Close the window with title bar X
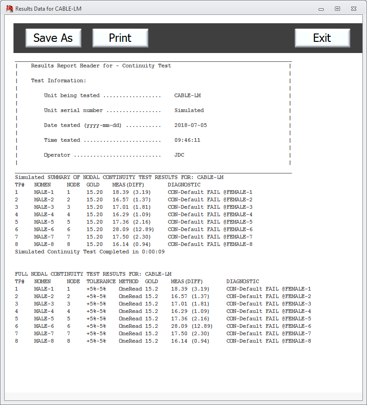 pos(354,8)
